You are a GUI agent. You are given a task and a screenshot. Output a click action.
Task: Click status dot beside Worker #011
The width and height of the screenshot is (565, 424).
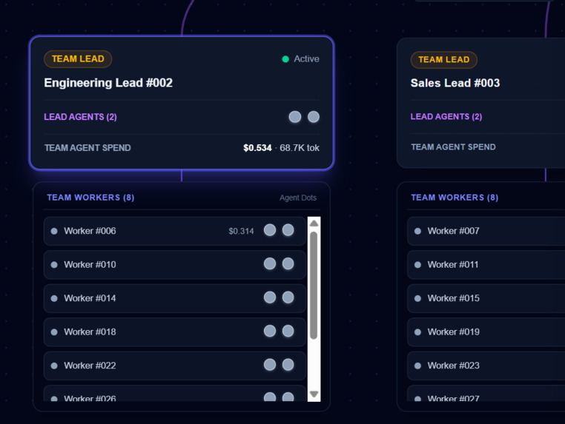click(417, 265)
